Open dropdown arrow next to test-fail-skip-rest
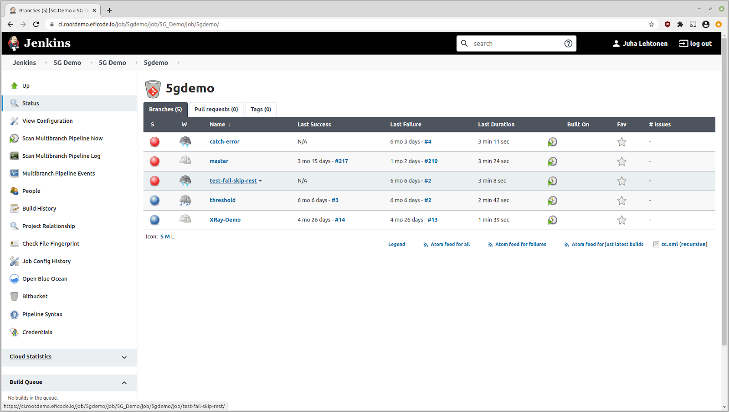The width and height of the screenshot is (729, 412). 260,181
